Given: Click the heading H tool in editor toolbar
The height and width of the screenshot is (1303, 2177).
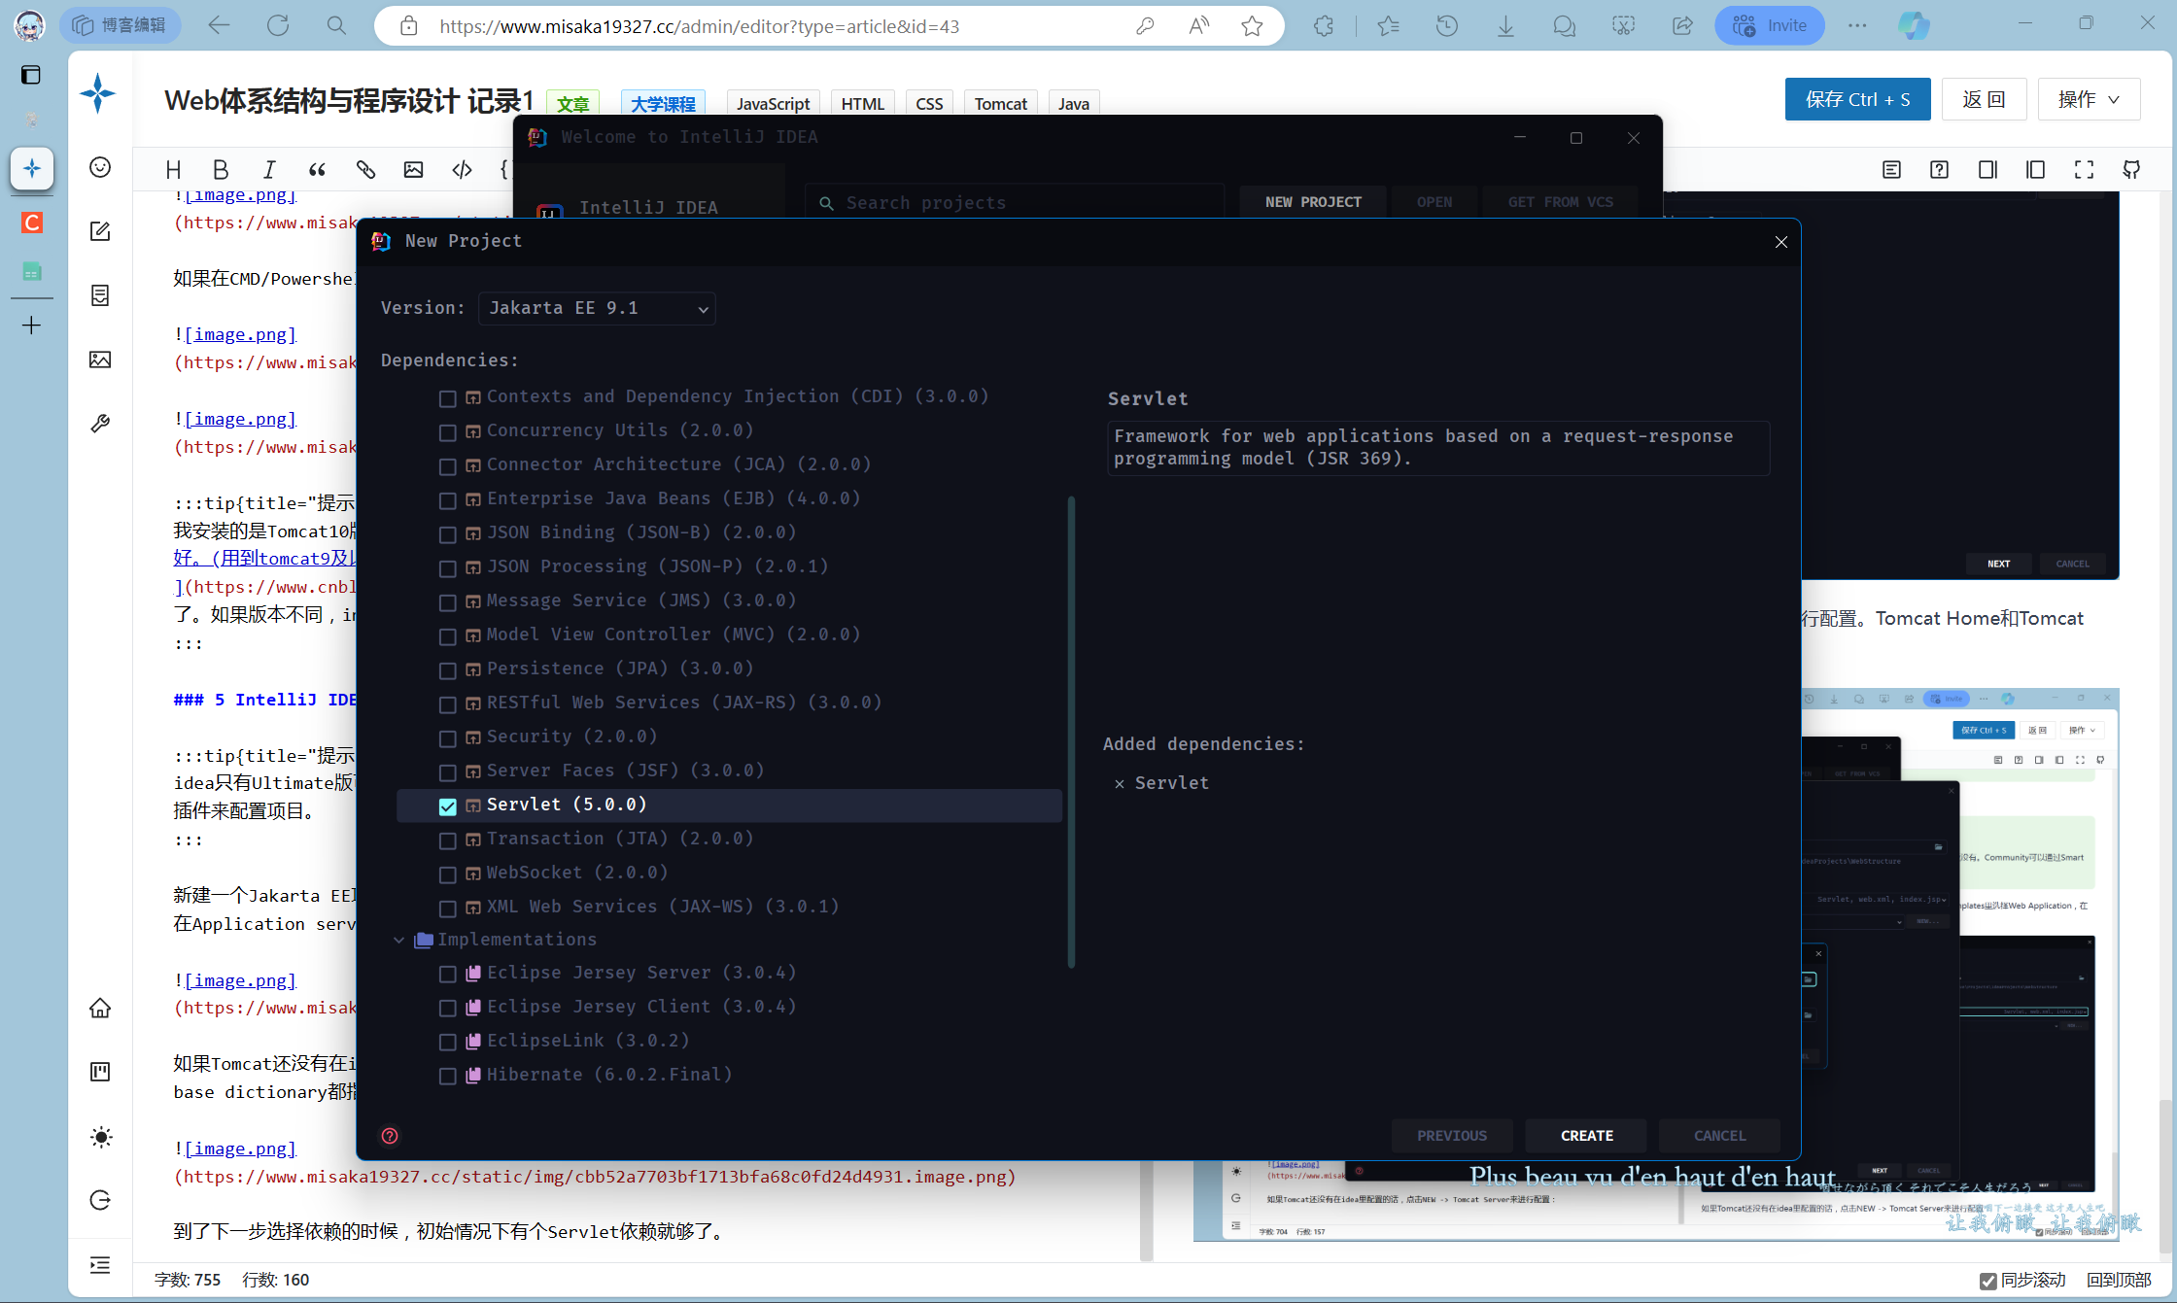Looking at the screenshot, I should 173,170.
